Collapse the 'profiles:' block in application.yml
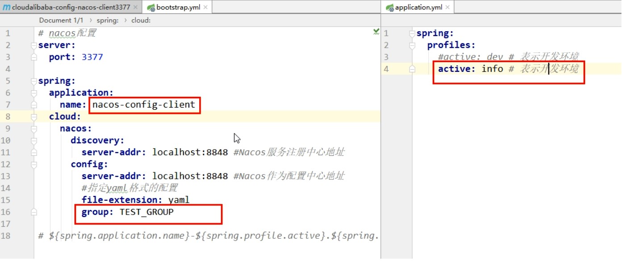This screenshot has height=262, width=623. point(413,45)
